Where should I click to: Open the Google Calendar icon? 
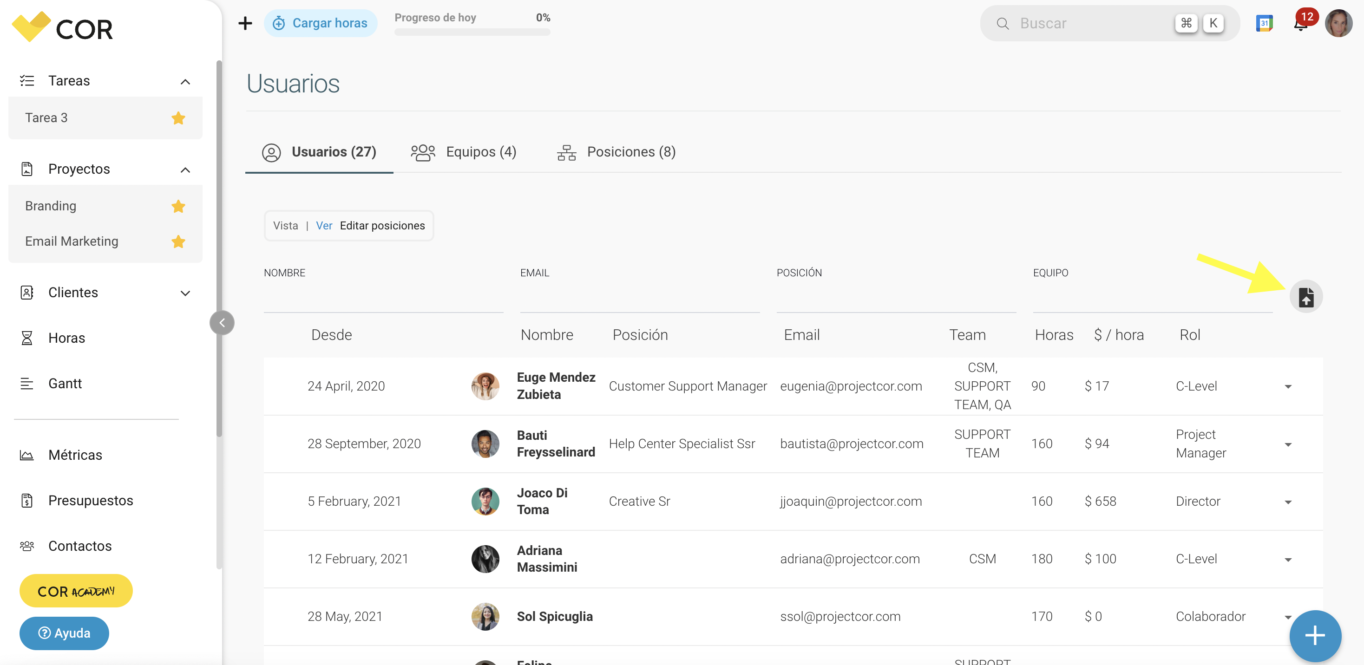click(x=1264, y=23)
